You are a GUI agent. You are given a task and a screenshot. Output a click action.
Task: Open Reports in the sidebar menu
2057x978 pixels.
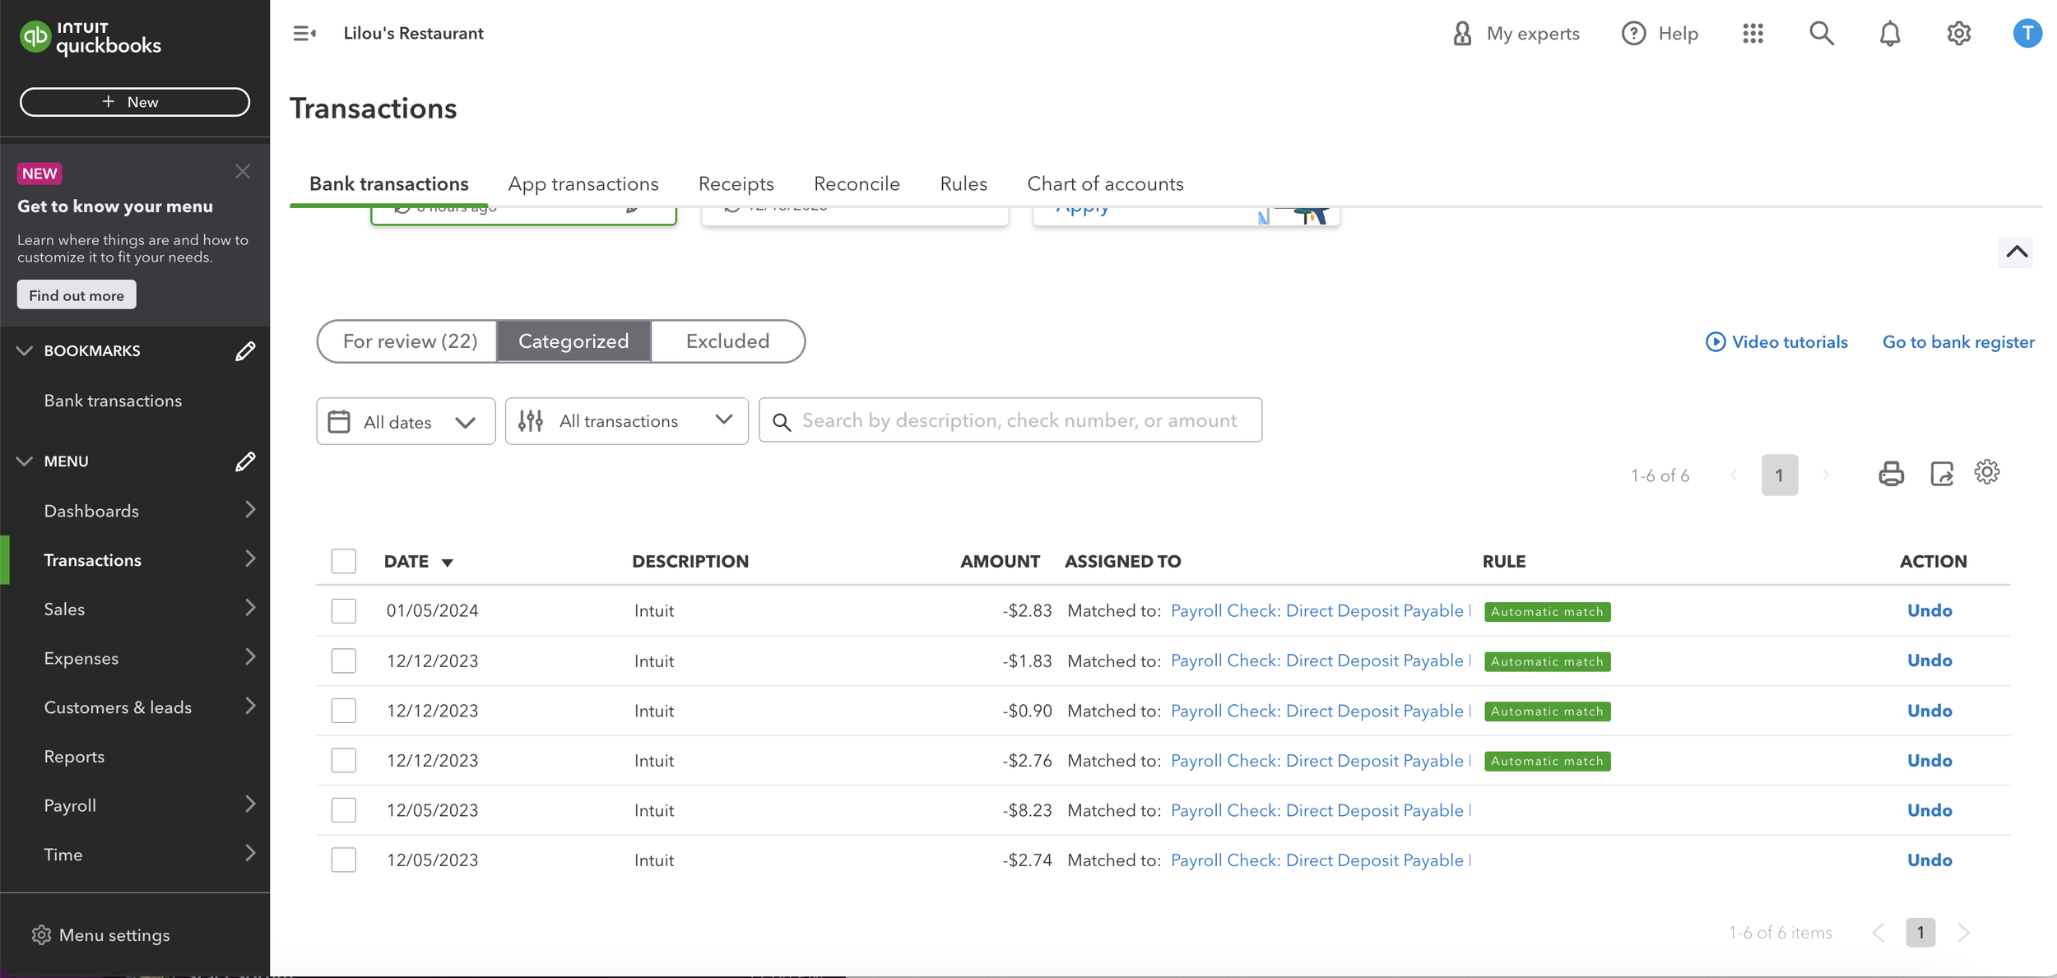click(x=74, y=757)
